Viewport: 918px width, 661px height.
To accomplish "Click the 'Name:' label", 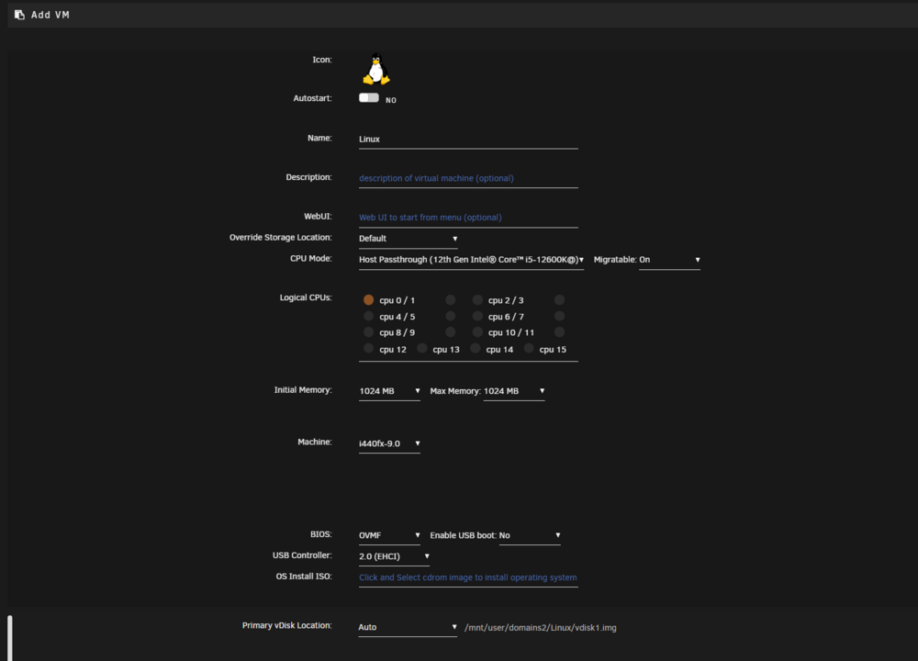I will click(x=319, y=139).
